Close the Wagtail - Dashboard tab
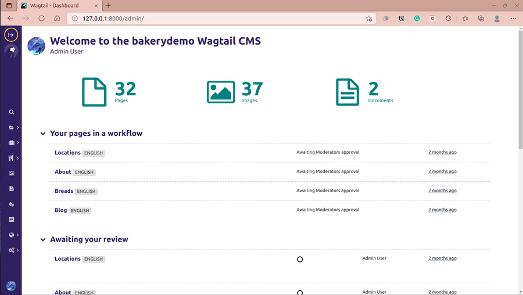This screenshot has width=523, height=295. 96,6
